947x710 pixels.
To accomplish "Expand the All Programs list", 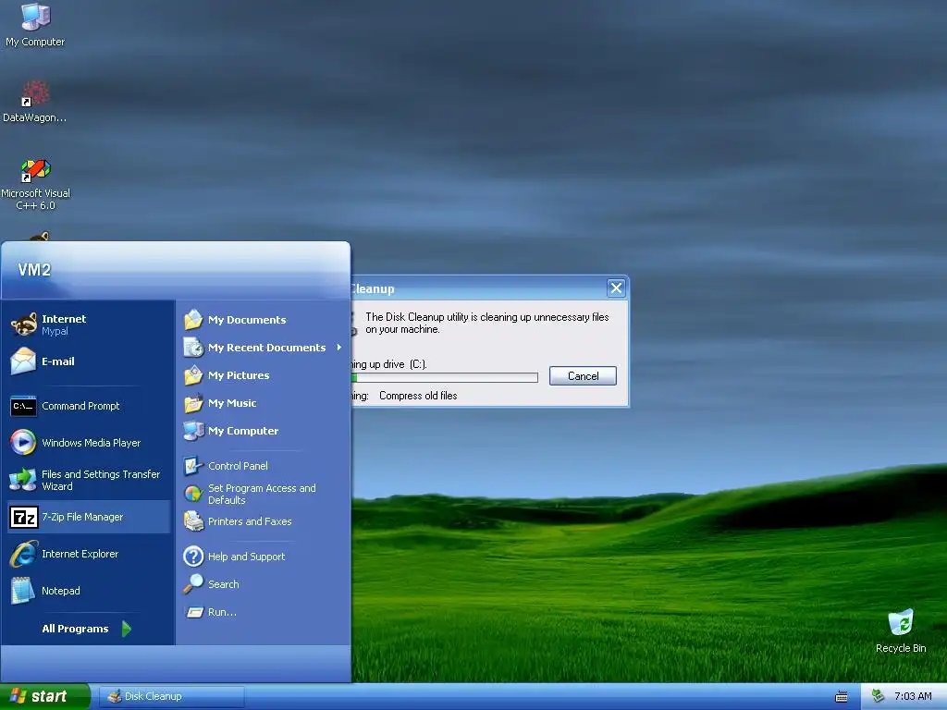I will (86, 629).
